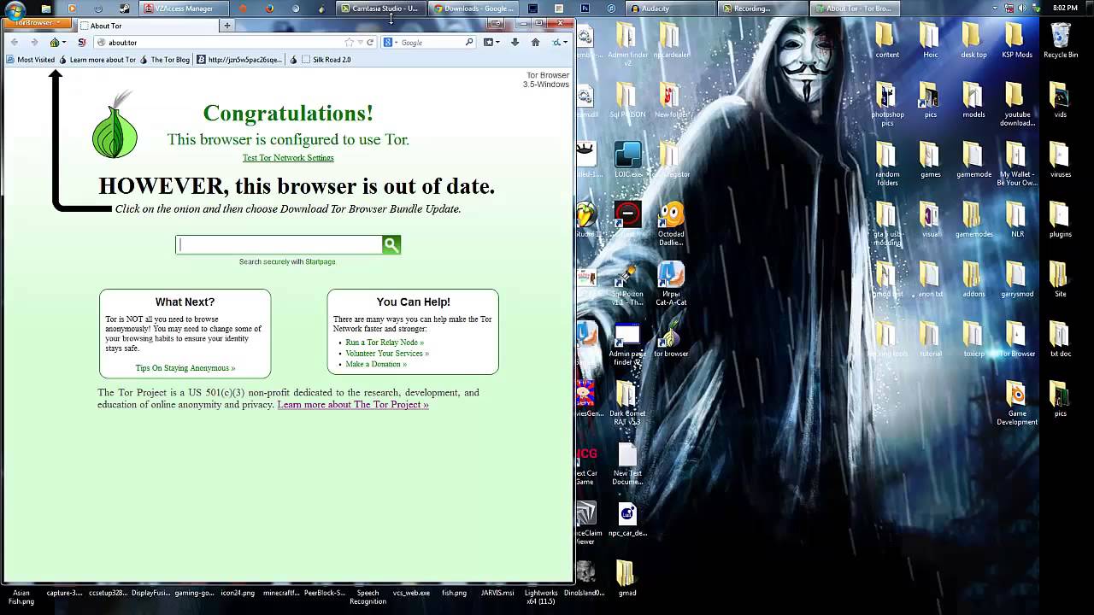Click Make a Donation link
The image size is (1094, 615).
tap(376, 365)
